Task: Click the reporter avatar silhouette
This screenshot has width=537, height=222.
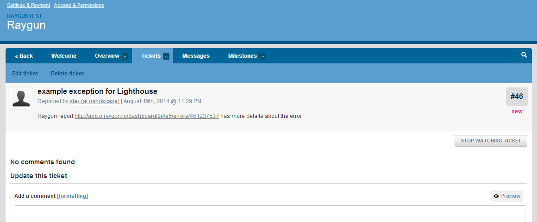Action: tap(21, 99)
